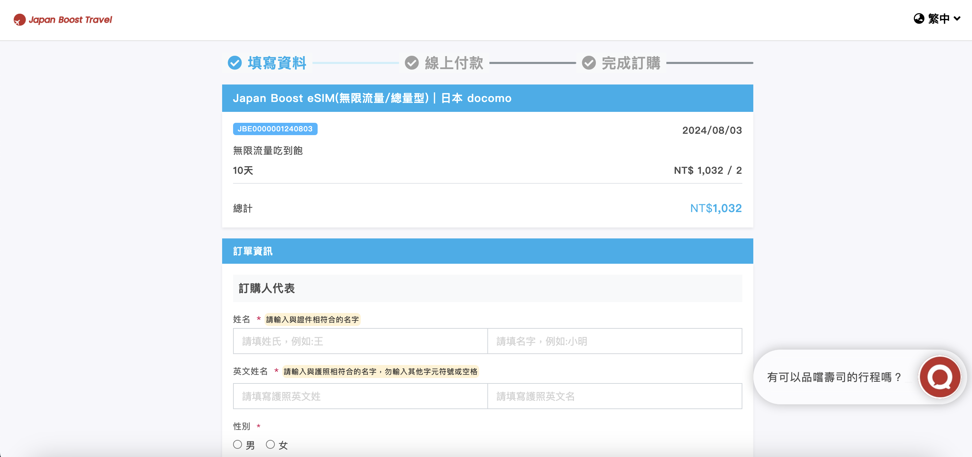Select the 男 gender radio button
The width and height of the screenshot is (972, 457).
pos(237,445)
